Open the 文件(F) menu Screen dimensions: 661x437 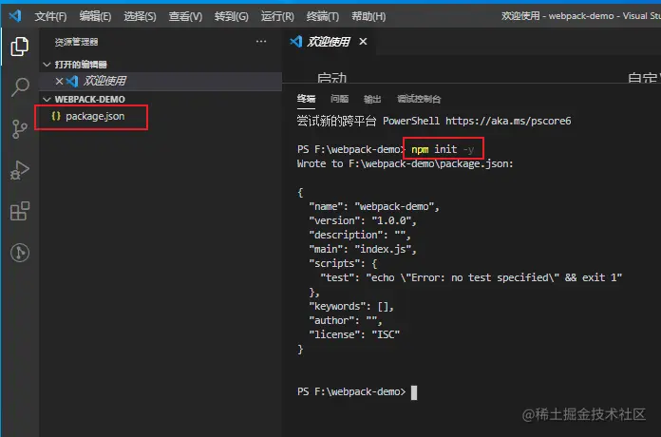[50, 16]
